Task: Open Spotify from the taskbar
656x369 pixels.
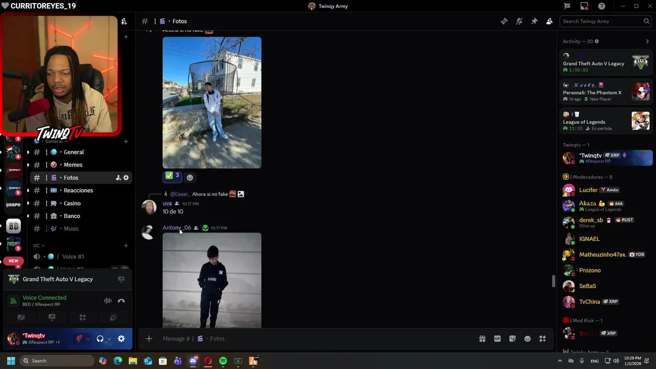Action: 223,361
